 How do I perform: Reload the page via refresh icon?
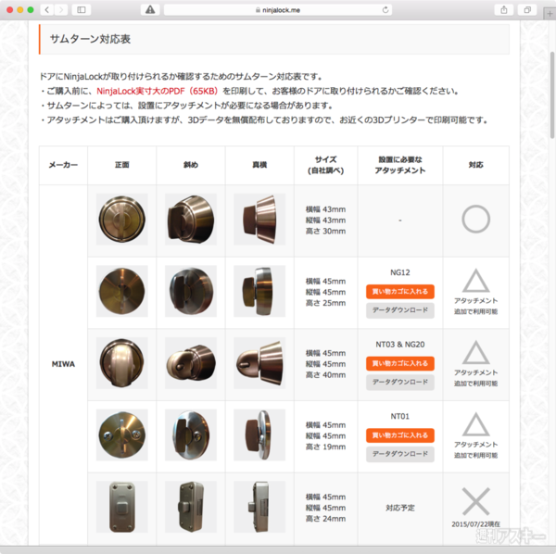click(385, 10)
